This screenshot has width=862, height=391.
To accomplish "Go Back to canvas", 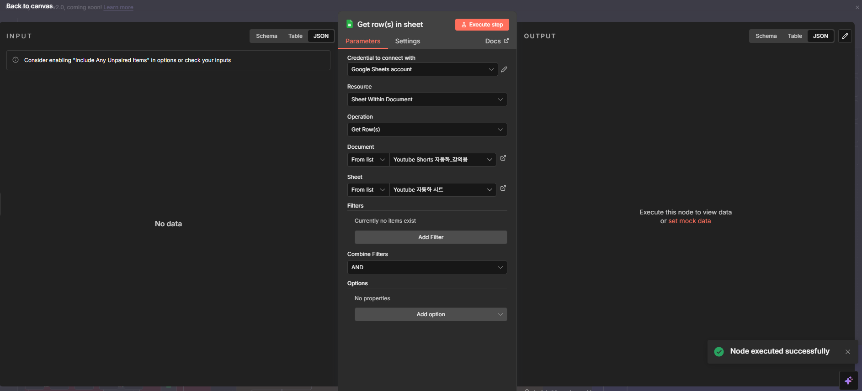I will 29,6.
